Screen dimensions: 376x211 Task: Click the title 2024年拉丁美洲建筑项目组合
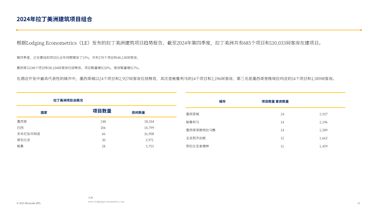pyautogui.click(x=54, y=19)
